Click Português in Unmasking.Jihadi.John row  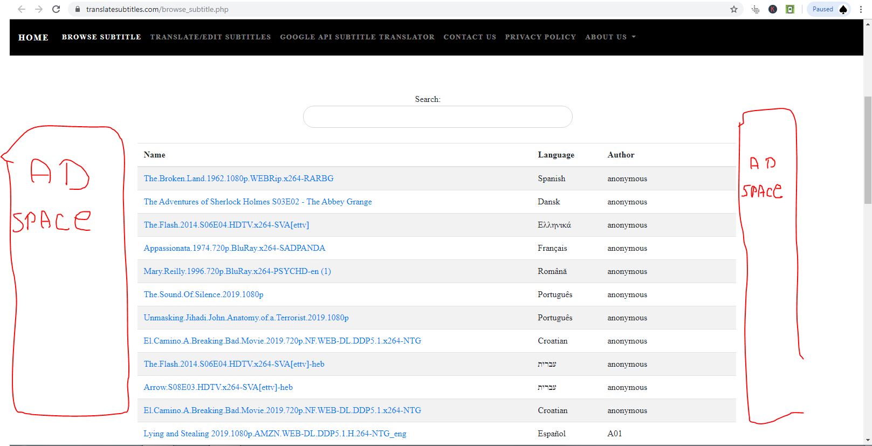(555, 318)
